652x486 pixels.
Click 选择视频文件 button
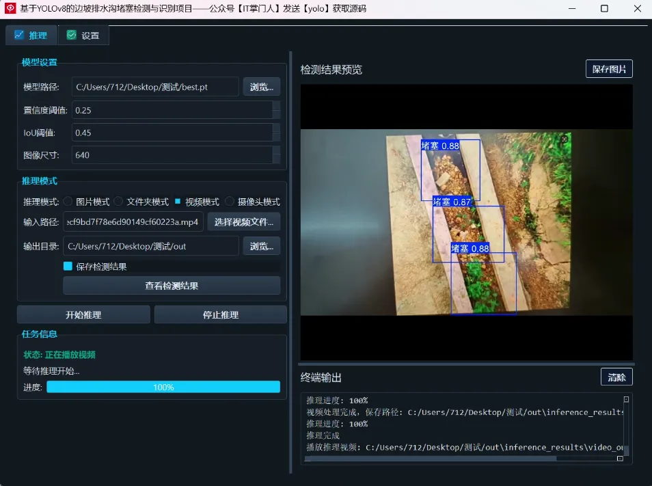point(244,221)
